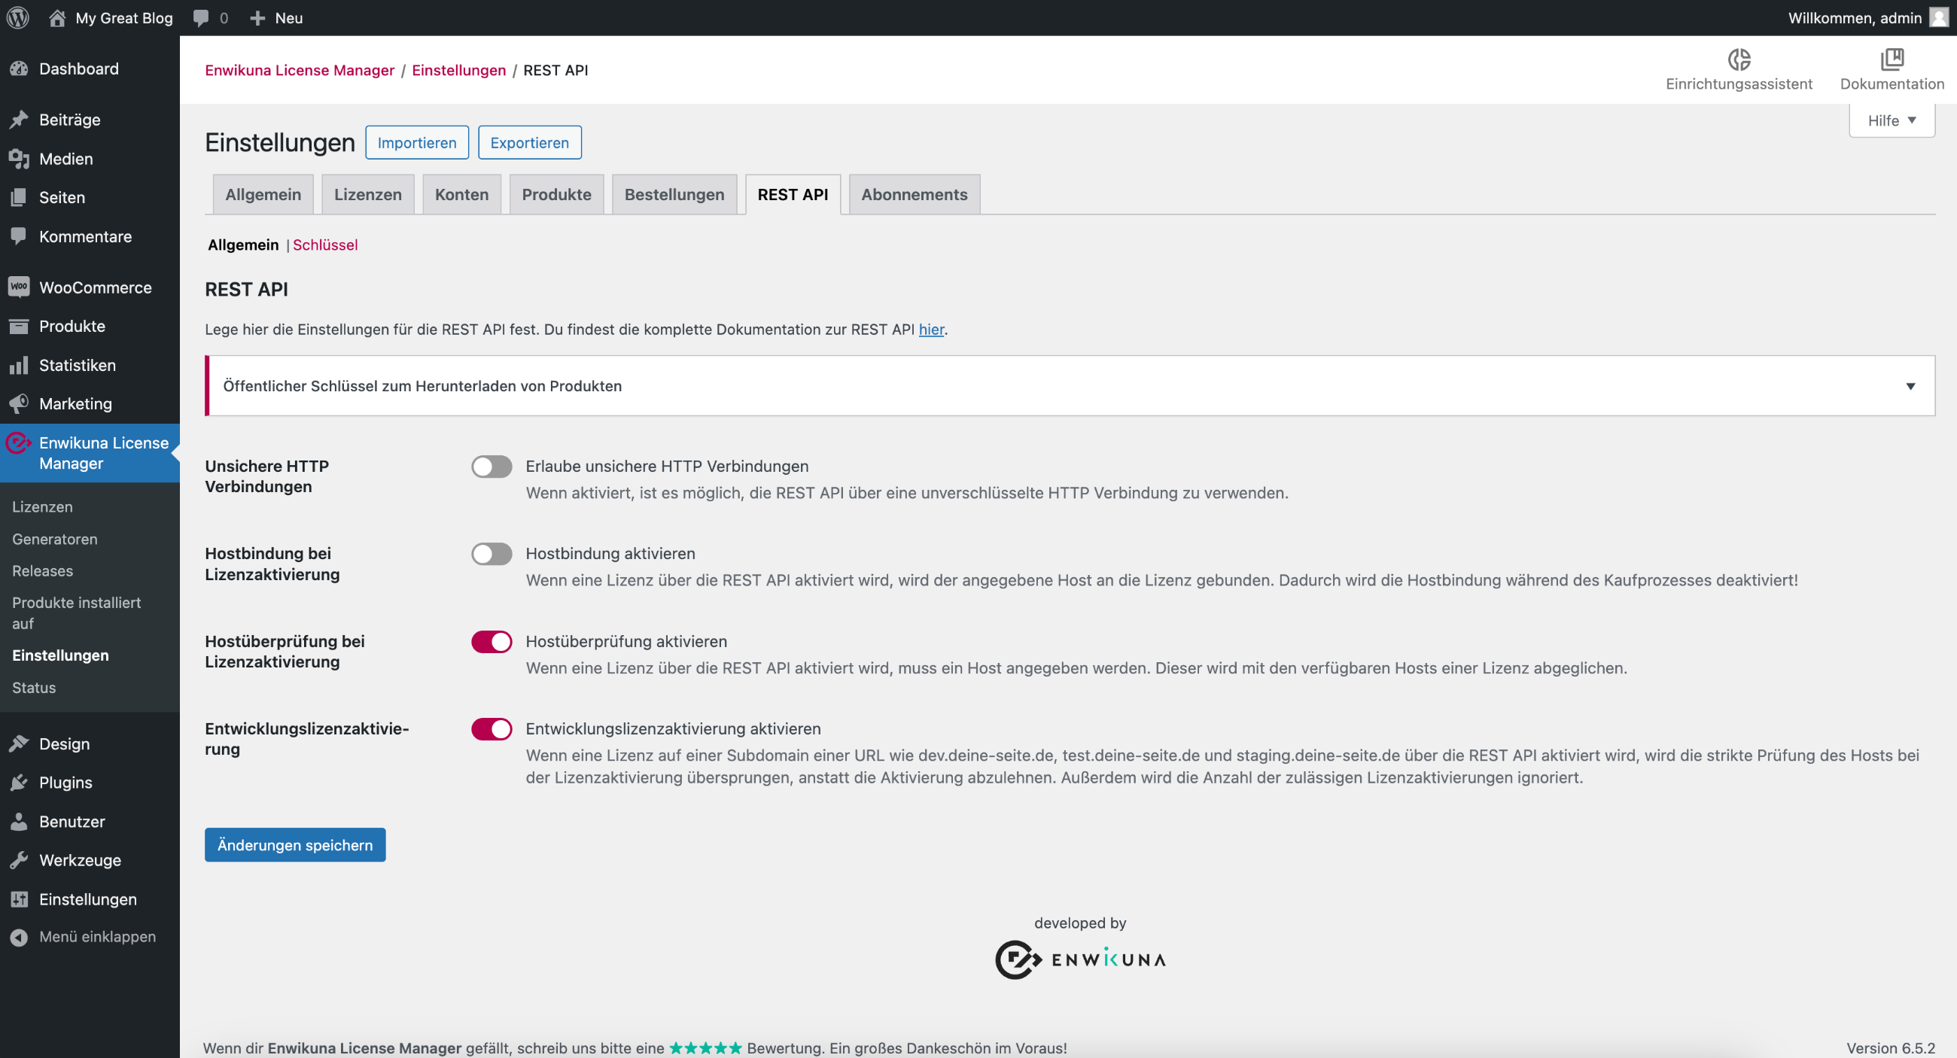Switch to the Produkte settings tab
The height and width of the screenshot is (1058, 1957).
tap(556, 194)
